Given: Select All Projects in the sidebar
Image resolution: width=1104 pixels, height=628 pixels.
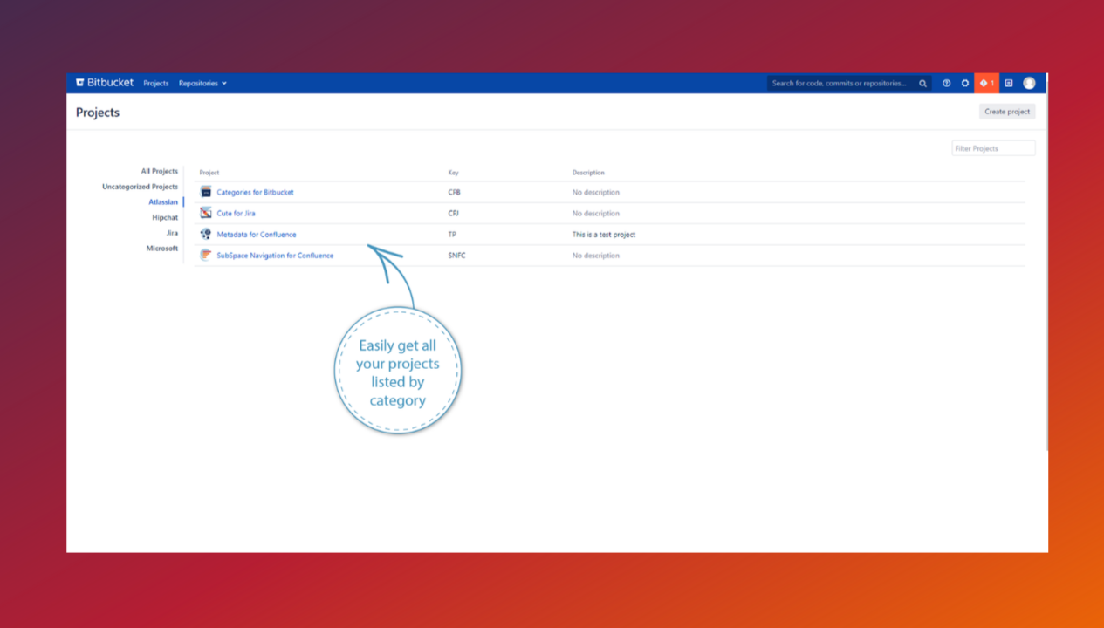Looking at the screenshot, I should click(x=160, y=171).
